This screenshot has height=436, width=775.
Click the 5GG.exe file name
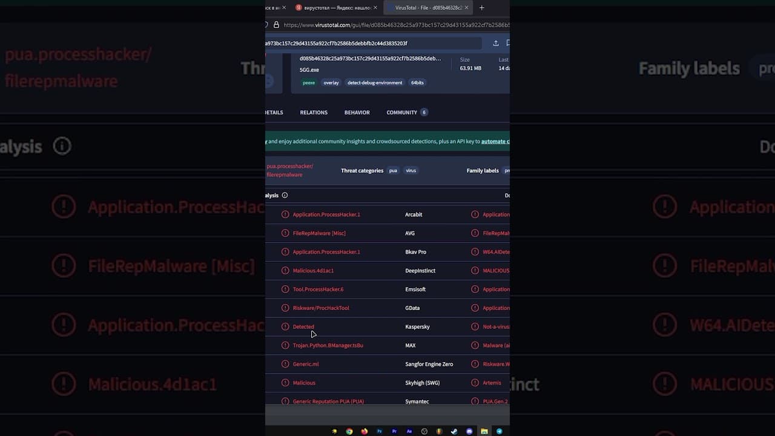click(309, 70)
